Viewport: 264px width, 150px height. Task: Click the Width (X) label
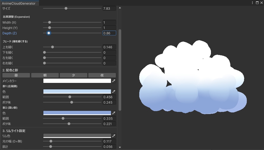click(9, 23)
